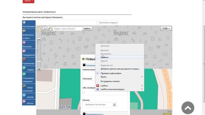Open Доброполье на фото category
This screenshot has width=205, height=115.
pyautogui.click(x=29, y=34)
